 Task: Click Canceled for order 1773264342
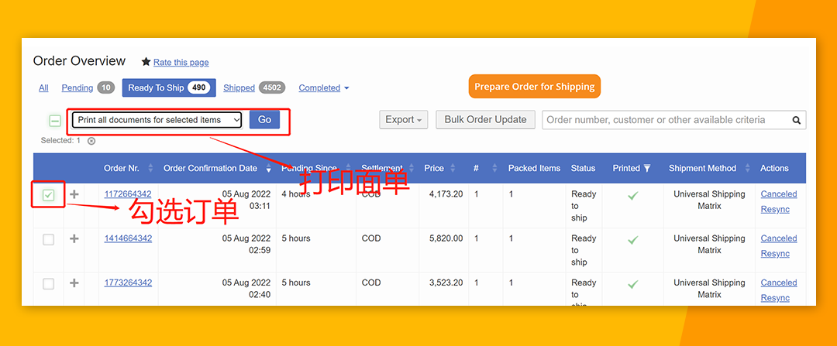click(779, 283)
